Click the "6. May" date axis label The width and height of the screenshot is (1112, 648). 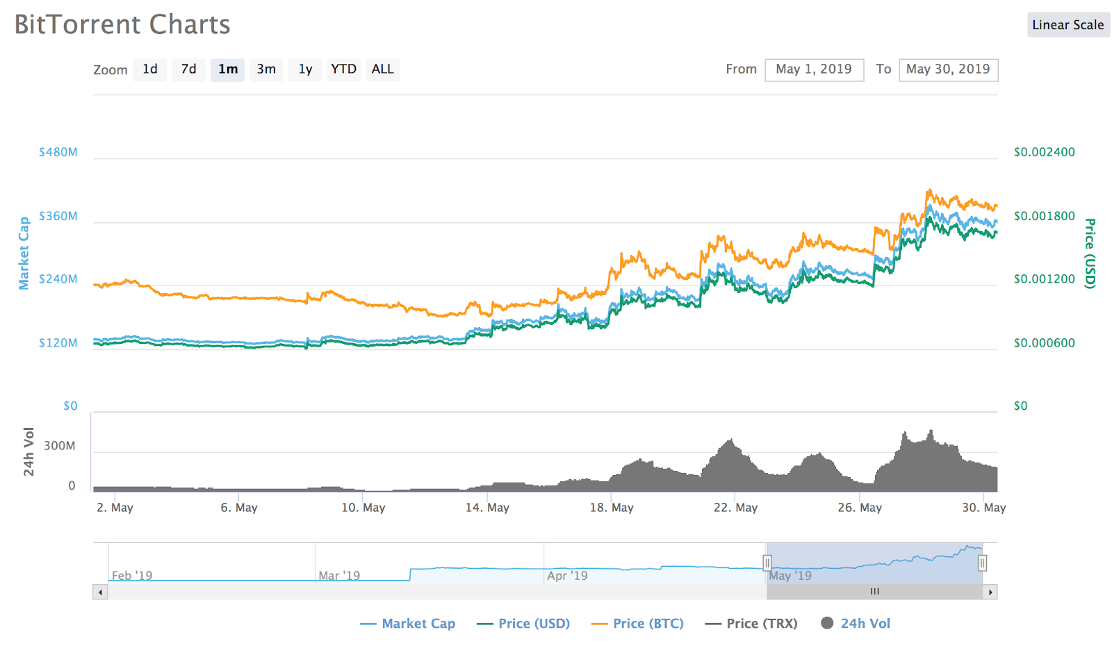239,508
